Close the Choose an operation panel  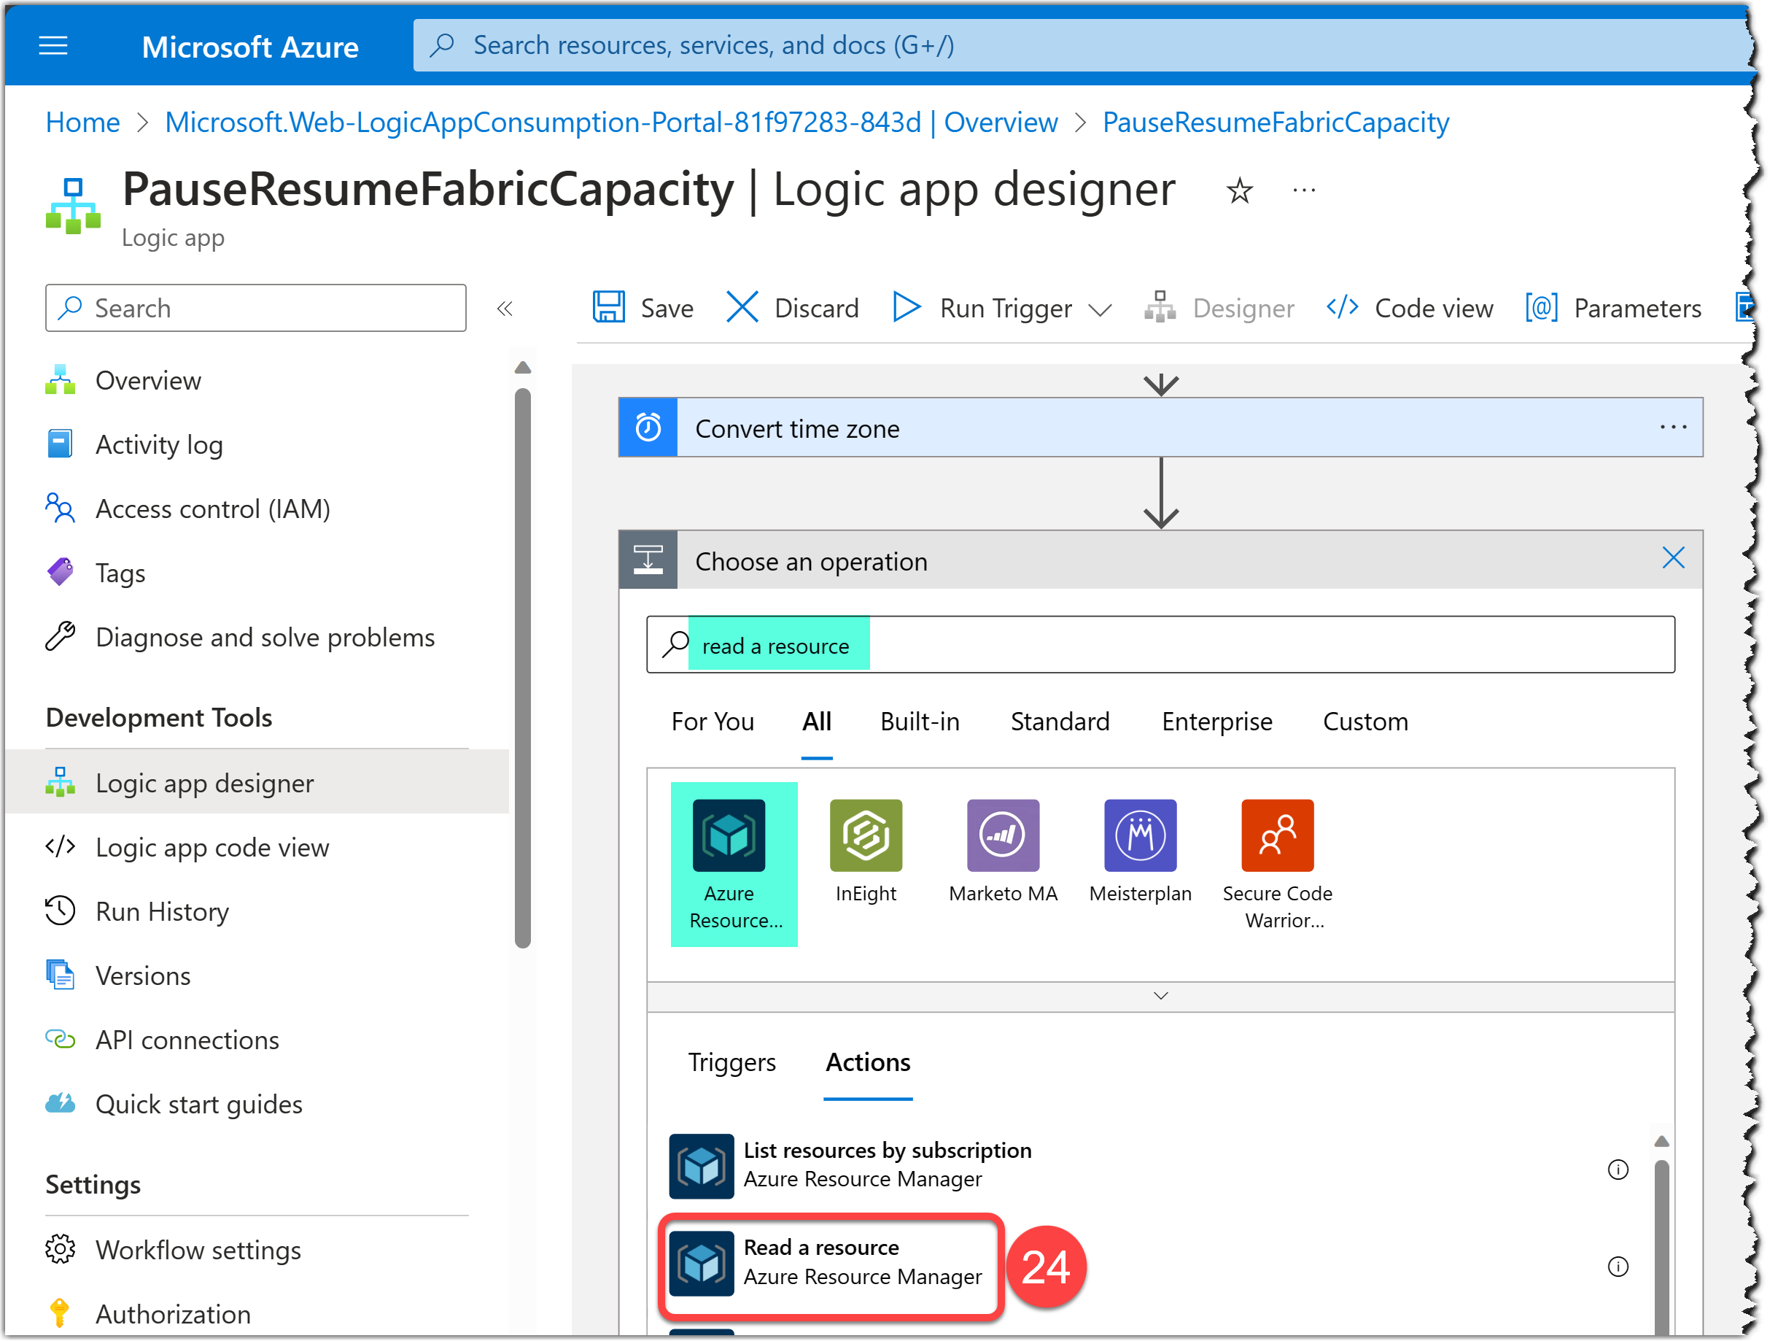click(x=1672, y=558)
